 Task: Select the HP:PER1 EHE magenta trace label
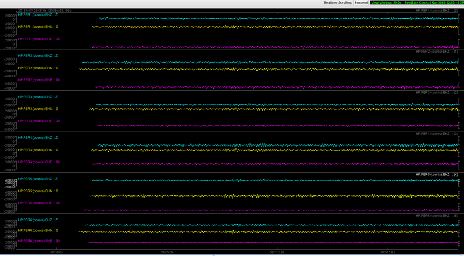tap(39, 39)
